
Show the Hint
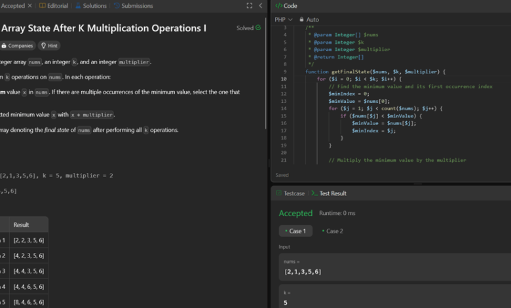pos(49,46)
